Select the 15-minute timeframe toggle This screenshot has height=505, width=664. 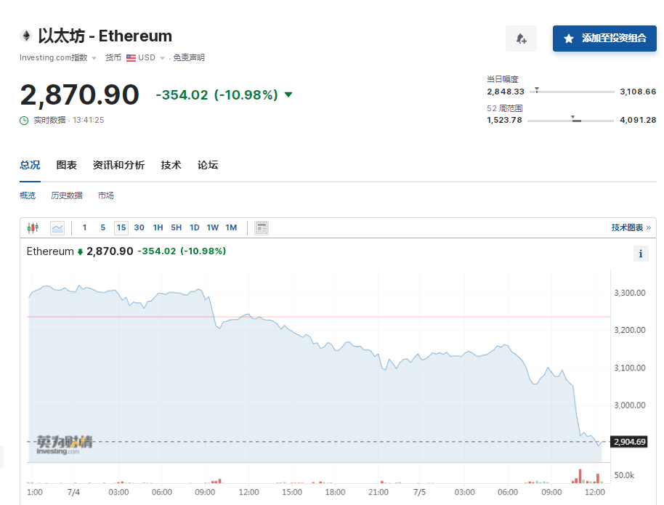121,227
